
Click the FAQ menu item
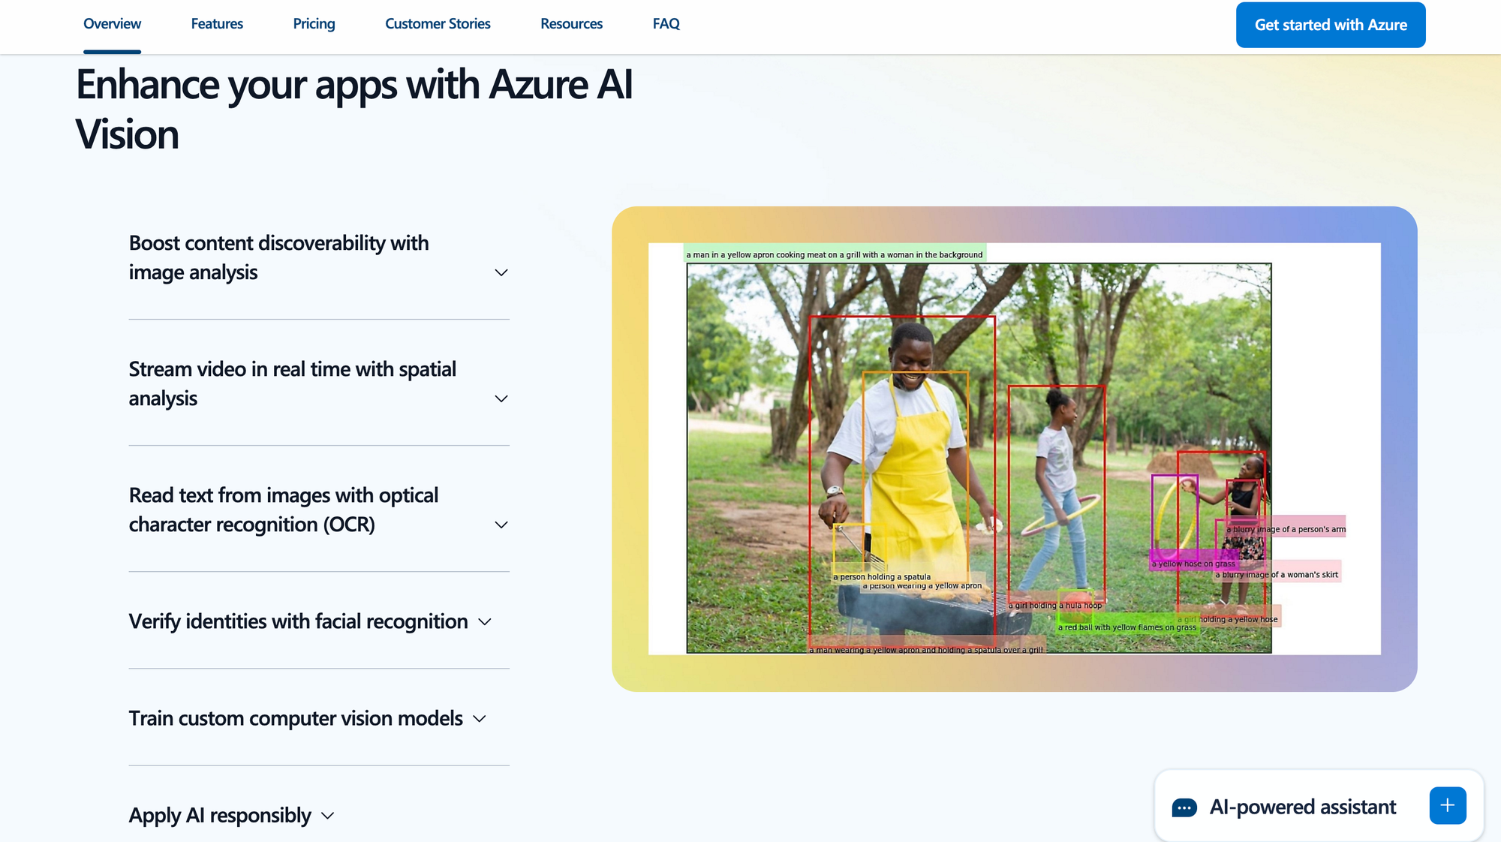[667, 23]
